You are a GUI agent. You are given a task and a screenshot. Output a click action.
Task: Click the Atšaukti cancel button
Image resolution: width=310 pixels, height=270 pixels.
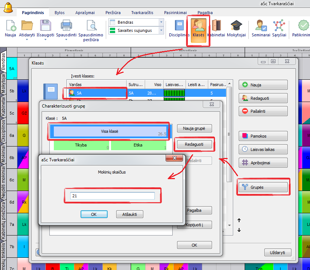[x=130, y=214]
